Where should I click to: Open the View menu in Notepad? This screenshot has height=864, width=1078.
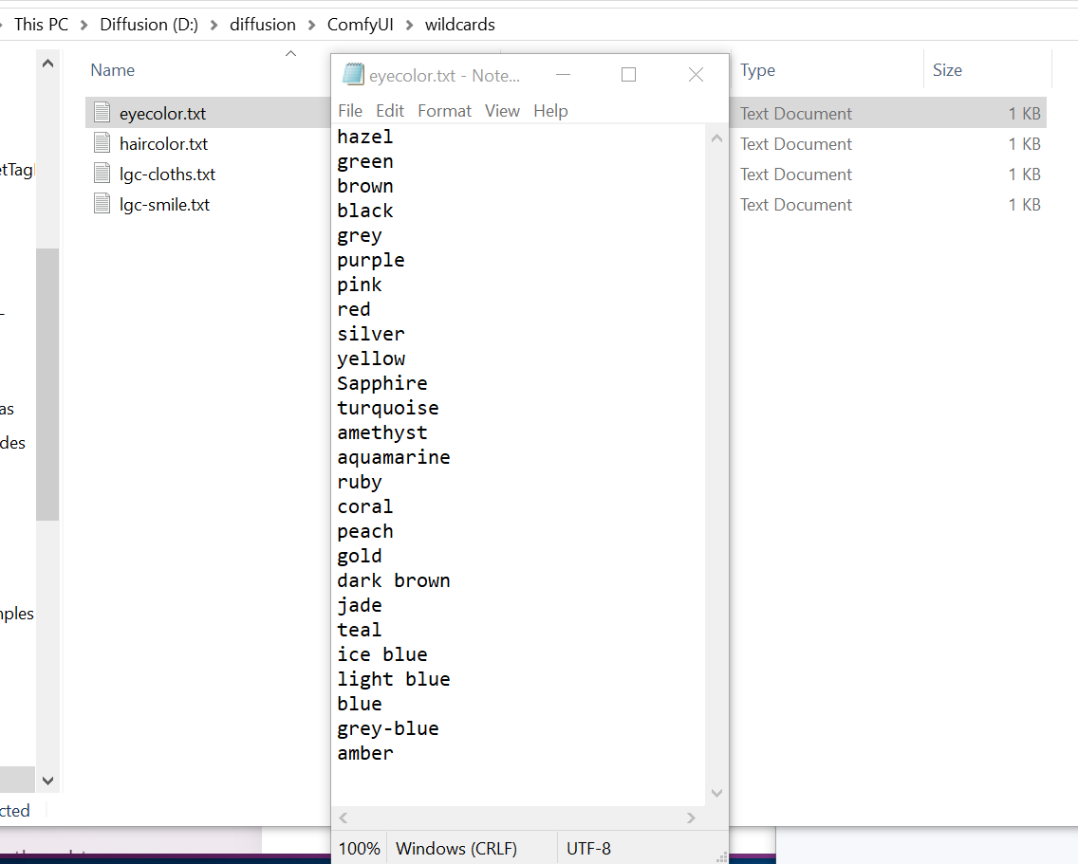[502, 111]
